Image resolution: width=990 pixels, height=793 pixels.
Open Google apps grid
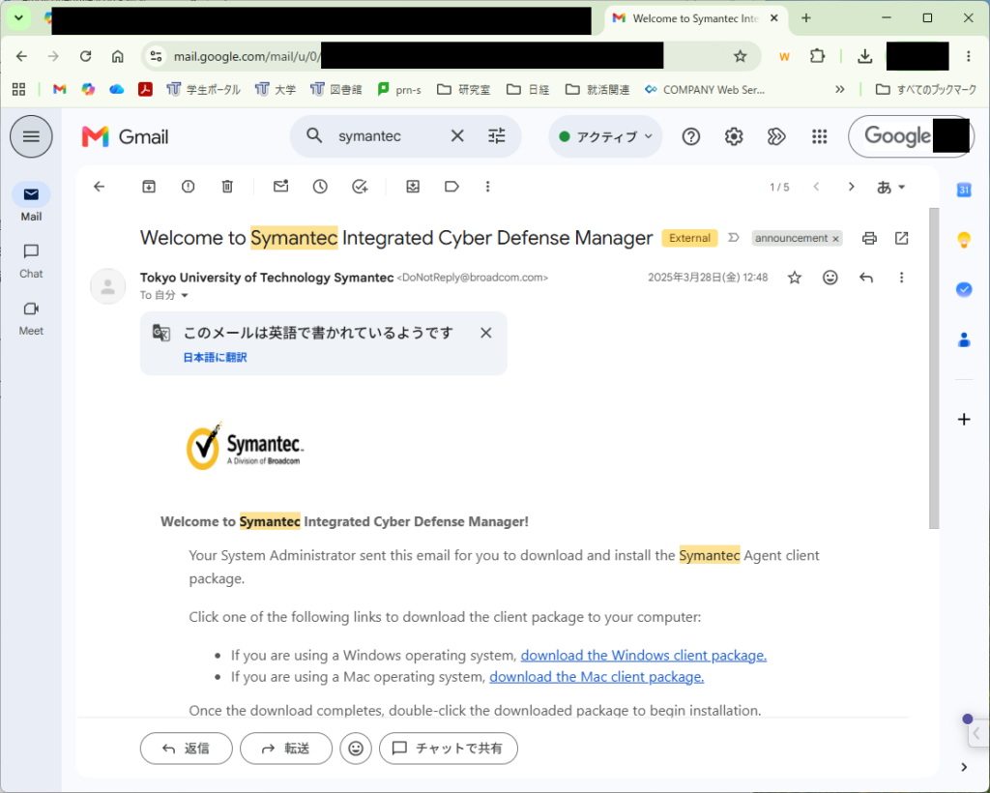click(x=820, y=136)
